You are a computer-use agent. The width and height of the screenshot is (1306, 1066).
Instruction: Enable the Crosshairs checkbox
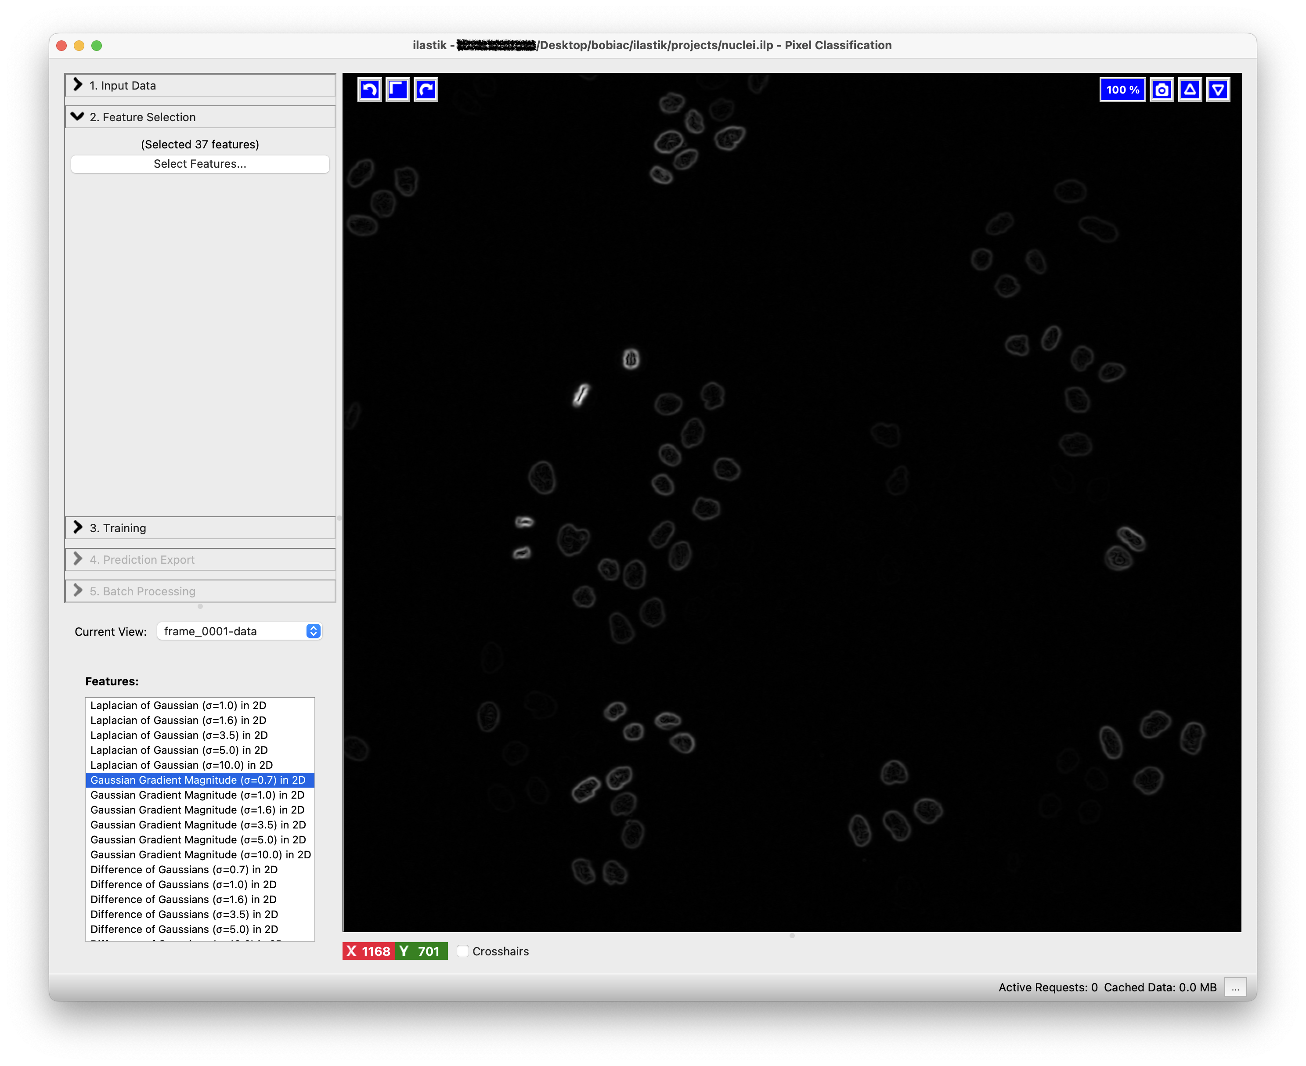pos(463,951)
